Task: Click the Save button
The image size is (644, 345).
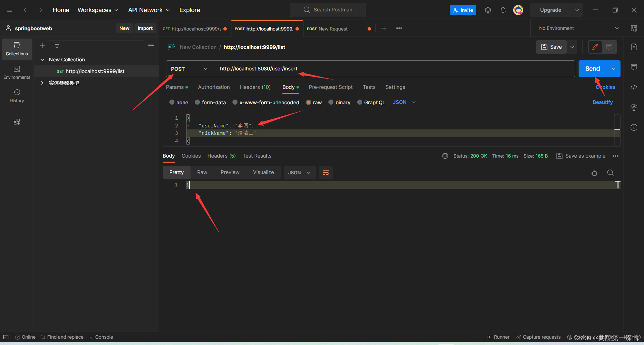Action: [x=551, y=47]
